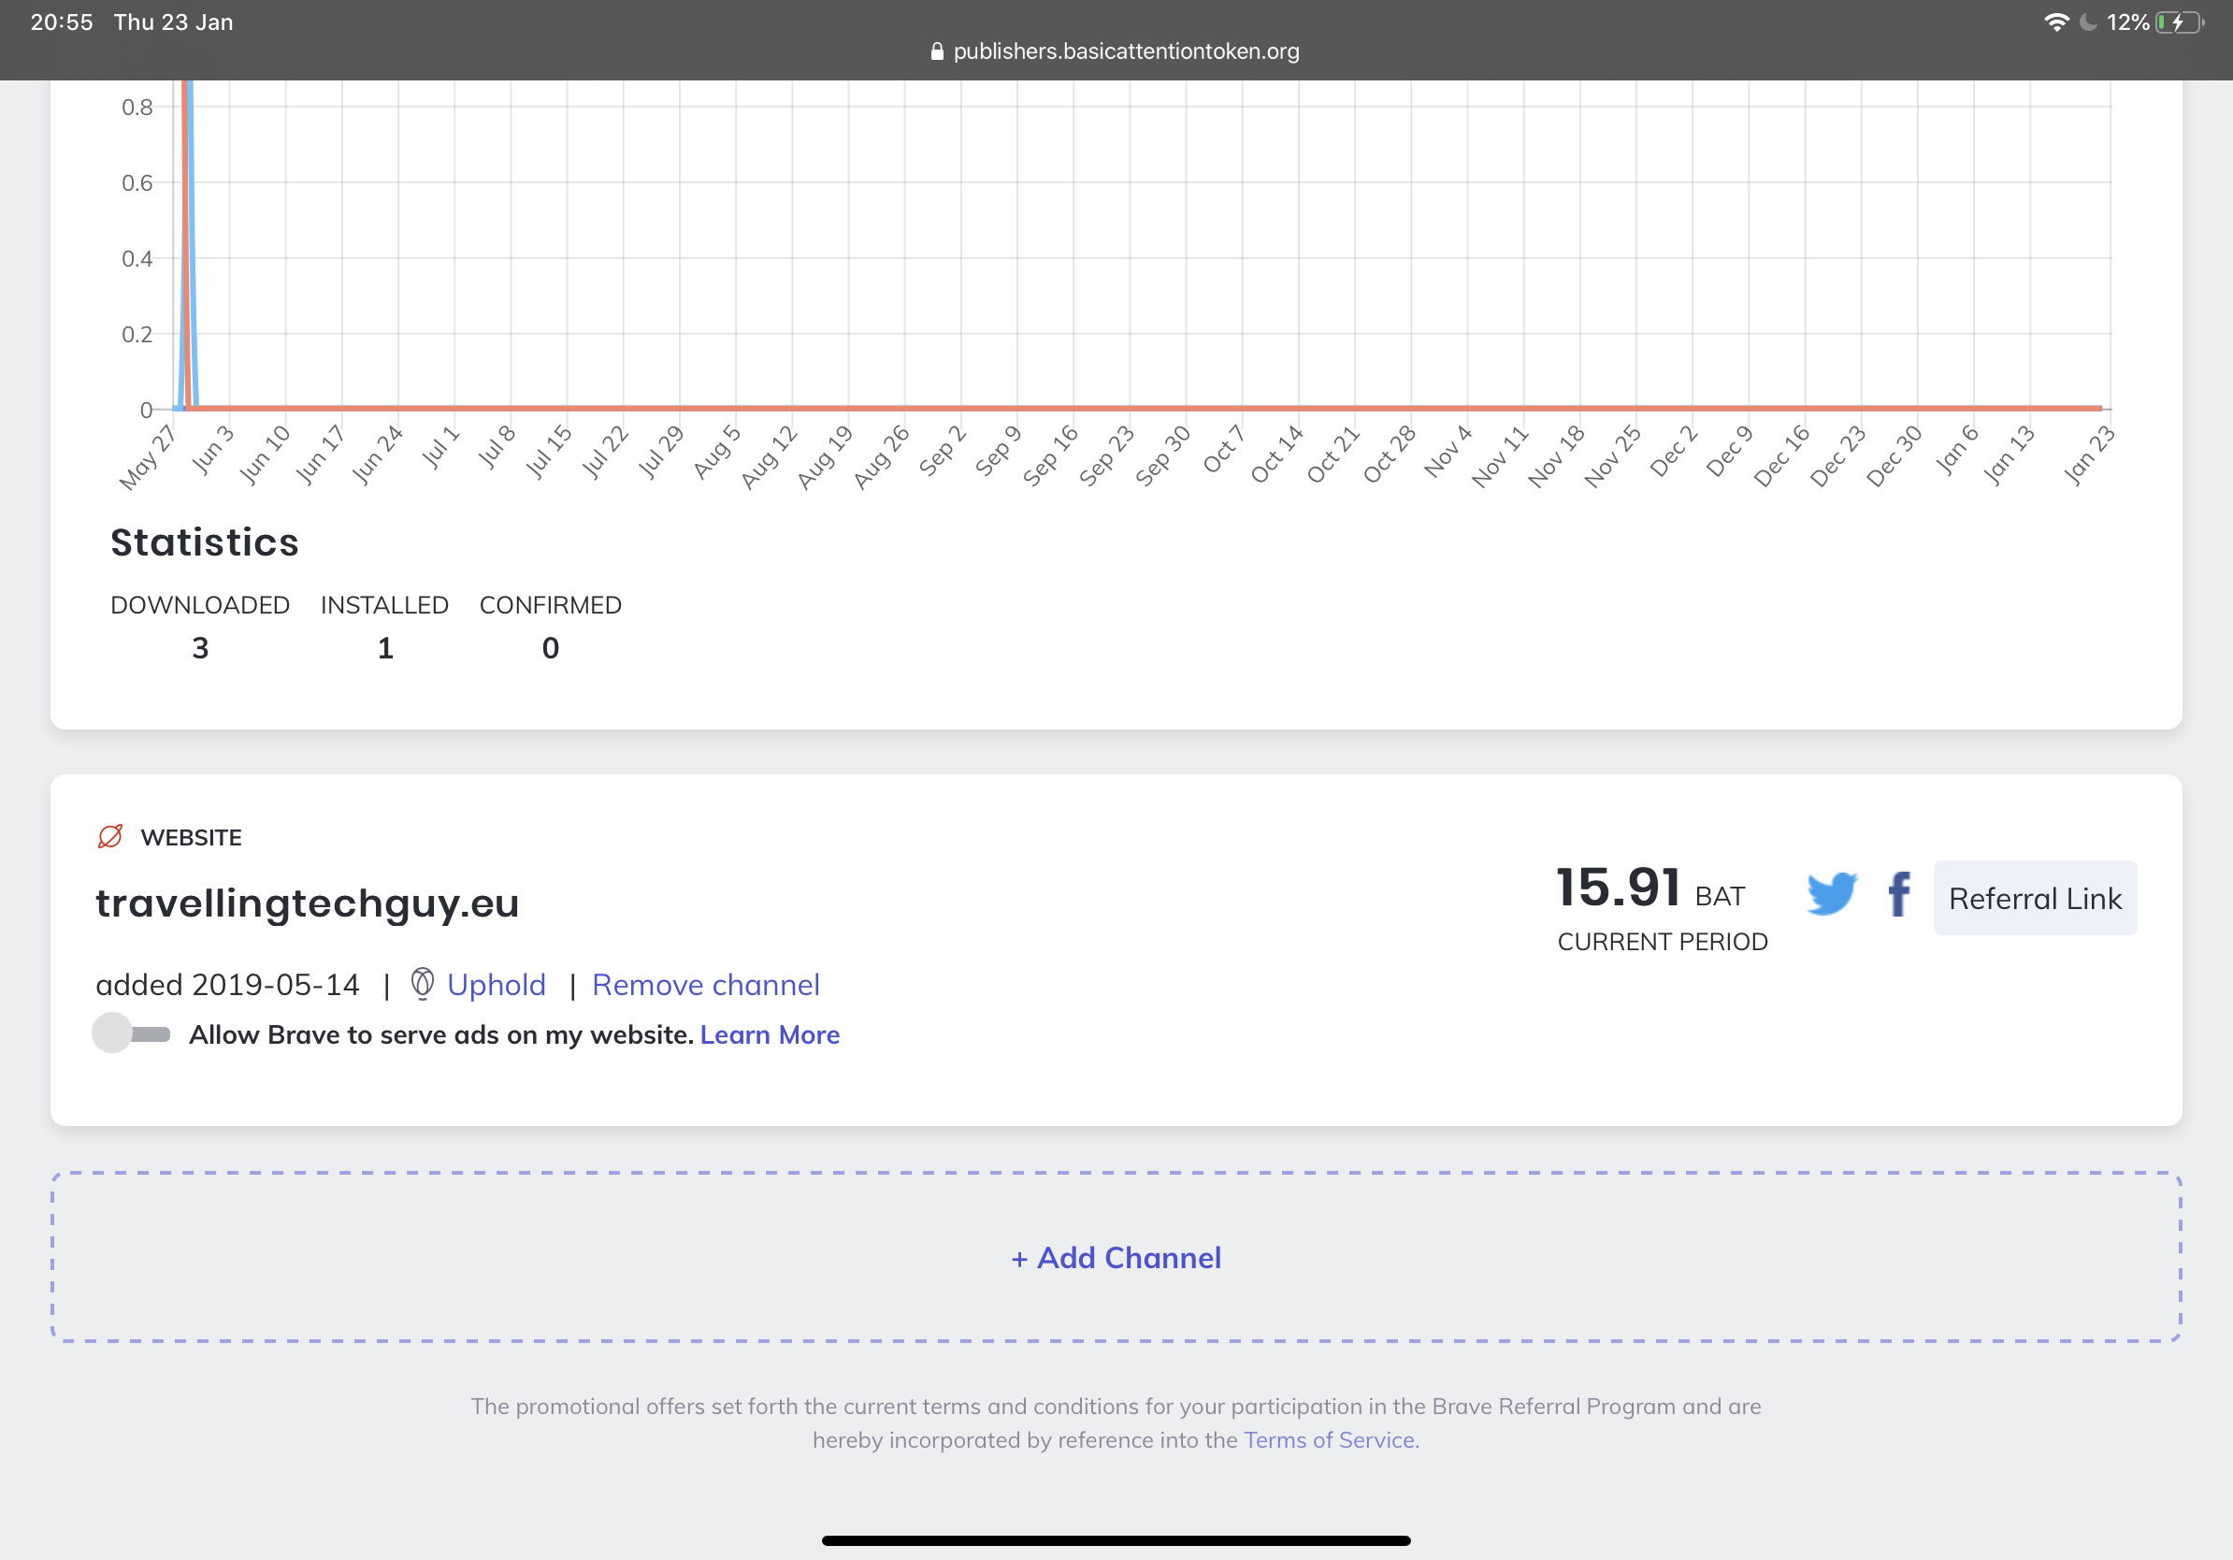Image resolution: width=2233 pixels, height=1560 pixels.
Task: Open the Referral Link button
Action: tap(2035, 898)
